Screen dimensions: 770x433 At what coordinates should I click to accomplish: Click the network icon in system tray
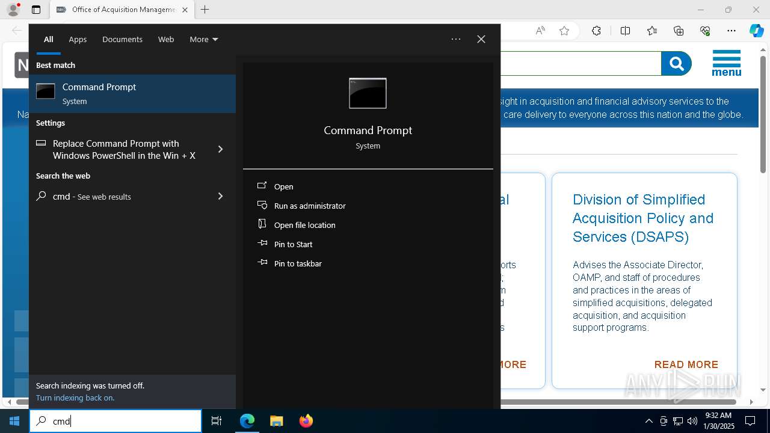point(678,421)
